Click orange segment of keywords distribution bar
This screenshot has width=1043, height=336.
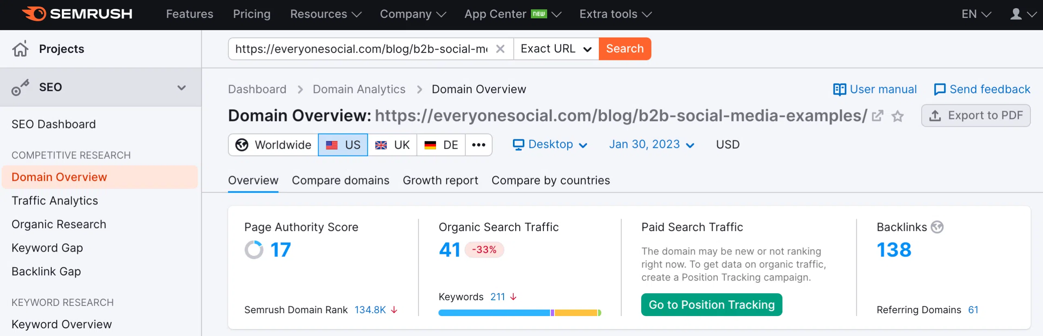(576, 313)
